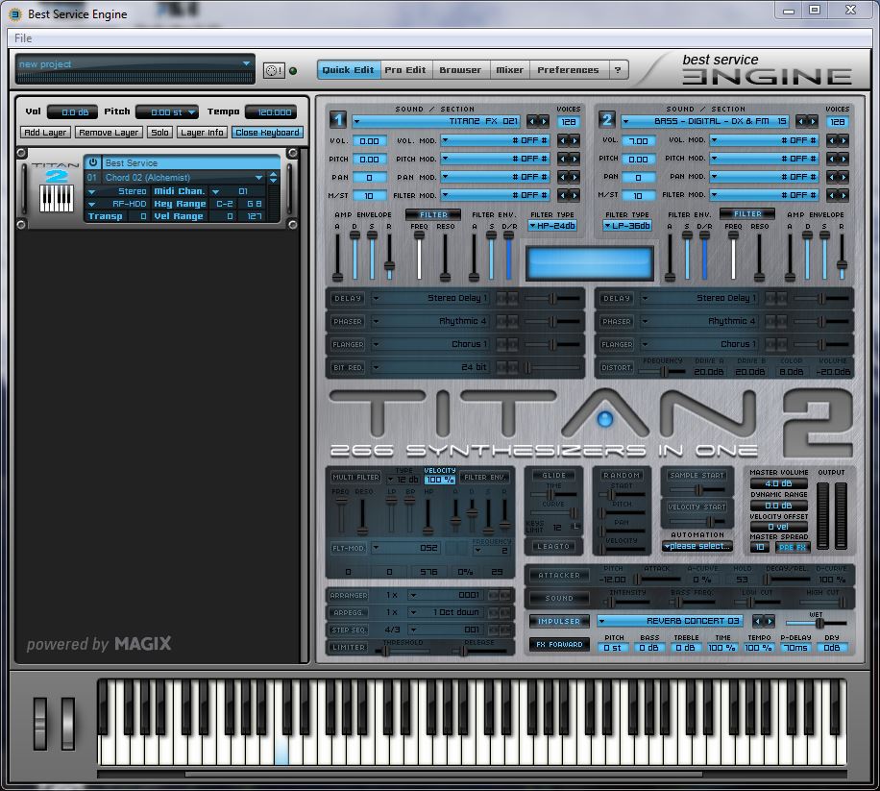Screen dimensions: 880x791
Task: Toggle section 2 FLANGER effect
Action: (x=617, y=344)
